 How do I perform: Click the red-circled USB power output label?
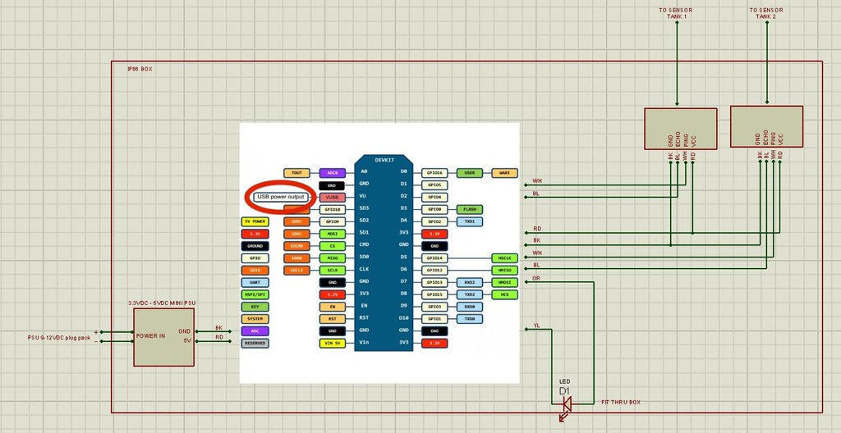(280, 197)
